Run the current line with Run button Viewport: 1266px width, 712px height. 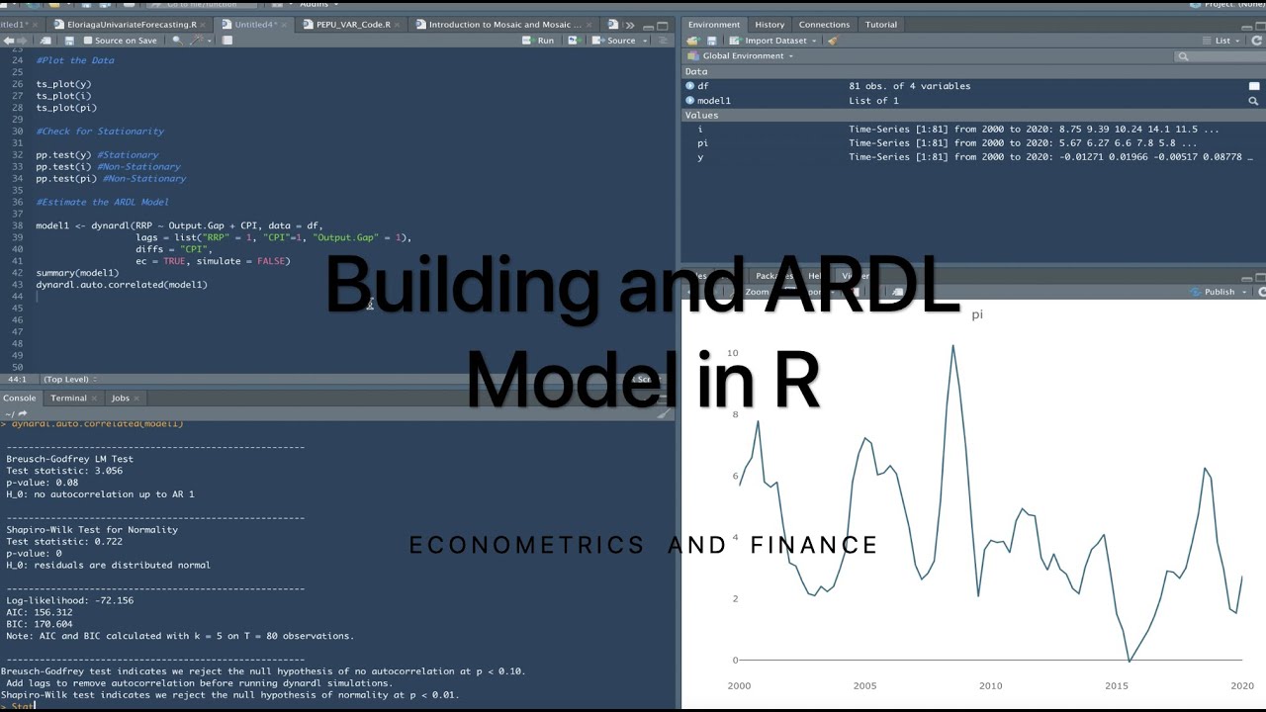[539, 41]
